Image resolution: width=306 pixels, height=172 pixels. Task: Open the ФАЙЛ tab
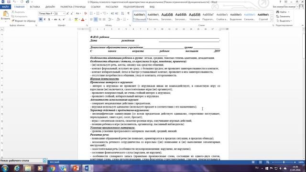5,7
